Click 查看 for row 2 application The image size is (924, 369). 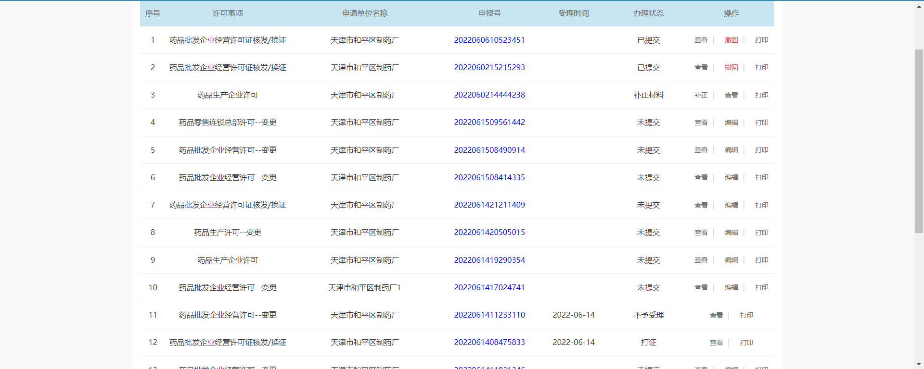[x=701, y=68]
